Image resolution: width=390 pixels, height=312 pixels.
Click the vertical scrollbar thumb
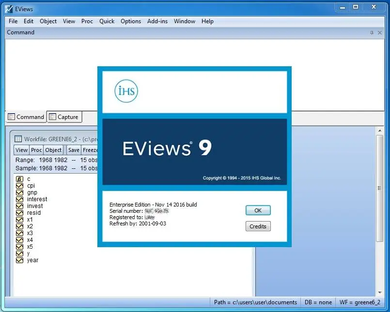pos(379,188)
